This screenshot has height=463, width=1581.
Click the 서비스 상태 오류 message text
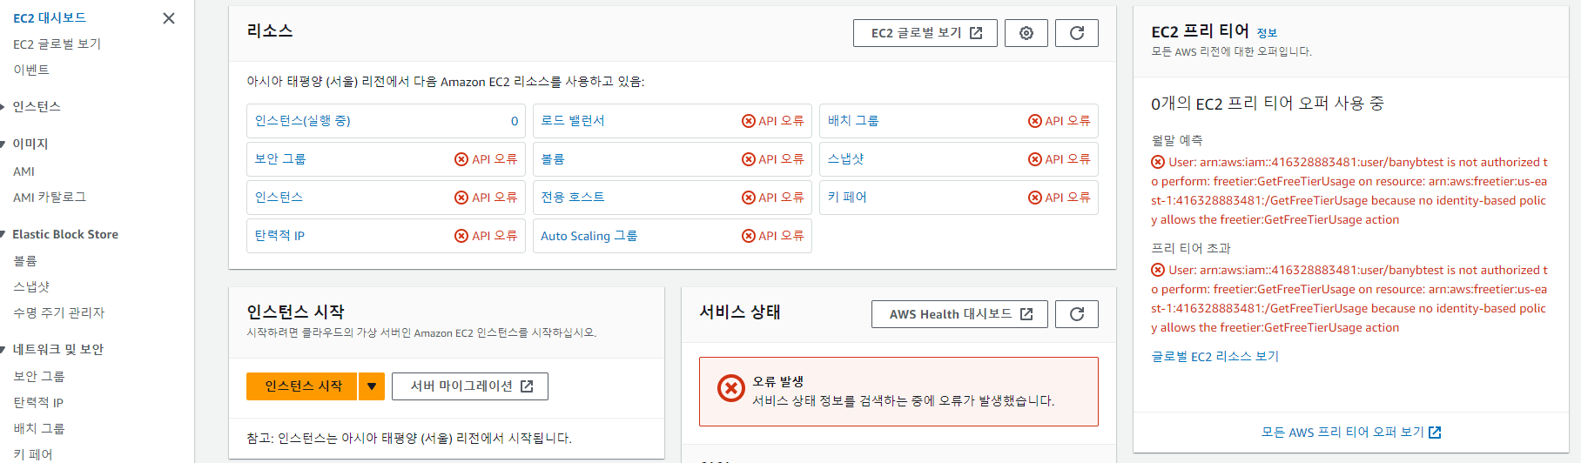click(x=904, y=401)
